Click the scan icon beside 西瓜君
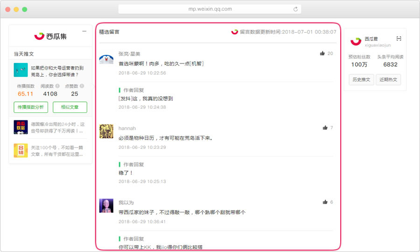This screenshot has width=420, height=252. (x=399, y=39)
